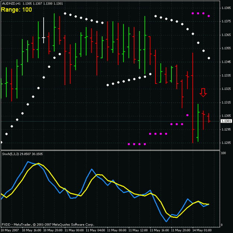Click the stochastic scale value 0
Image resolution: width=233 pixels, height=233 pixels.
pos(222,225)
